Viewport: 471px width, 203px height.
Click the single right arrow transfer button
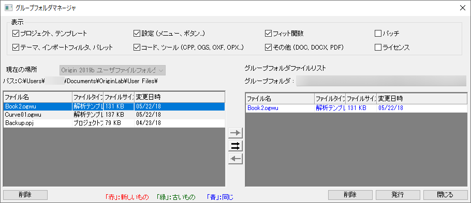(x=236, y=133)
